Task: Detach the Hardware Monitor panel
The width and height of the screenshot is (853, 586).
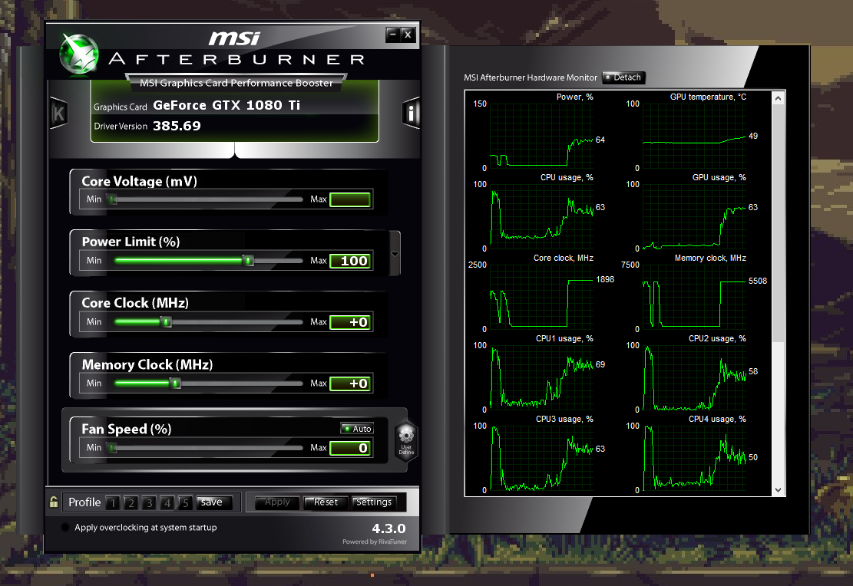Action: click(x=624, y=77)
